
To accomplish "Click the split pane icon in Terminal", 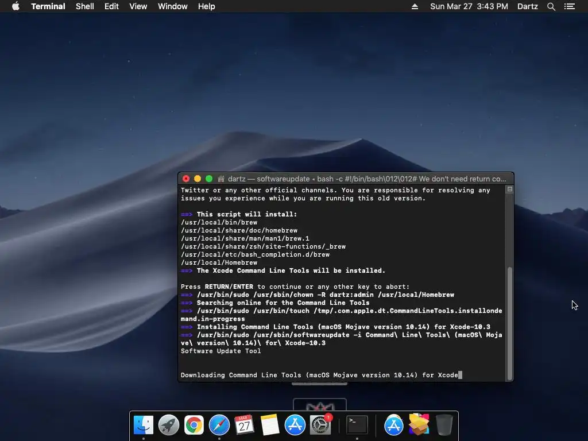I will (510, 189).
